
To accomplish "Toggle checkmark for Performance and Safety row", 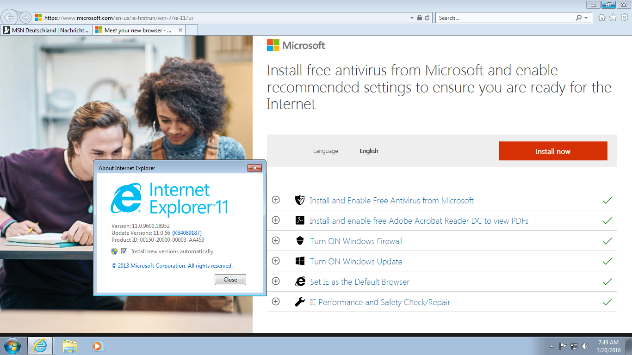I will point(607,302).
